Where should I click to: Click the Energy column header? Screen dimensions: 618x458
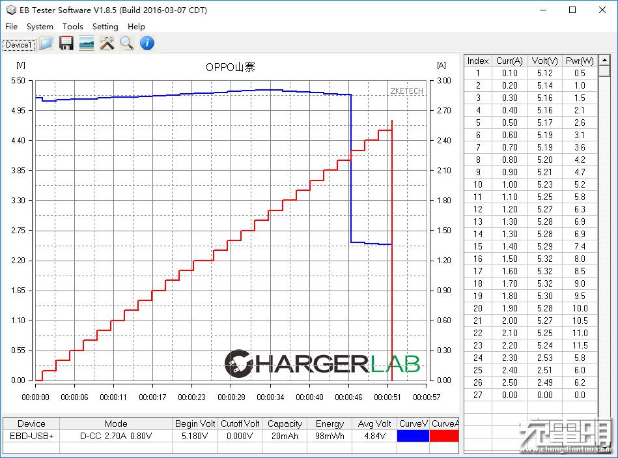pyautogui.click(x=330, y=423)
